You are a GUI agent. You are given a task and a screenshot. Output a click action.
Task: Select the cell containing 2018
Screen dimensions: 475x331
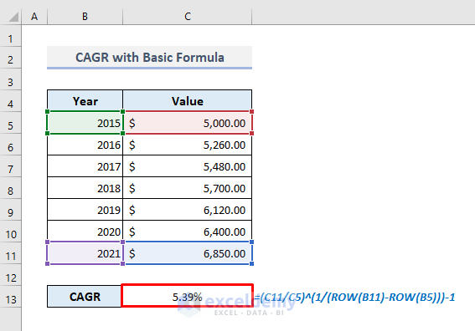click(x=85, y=188)
